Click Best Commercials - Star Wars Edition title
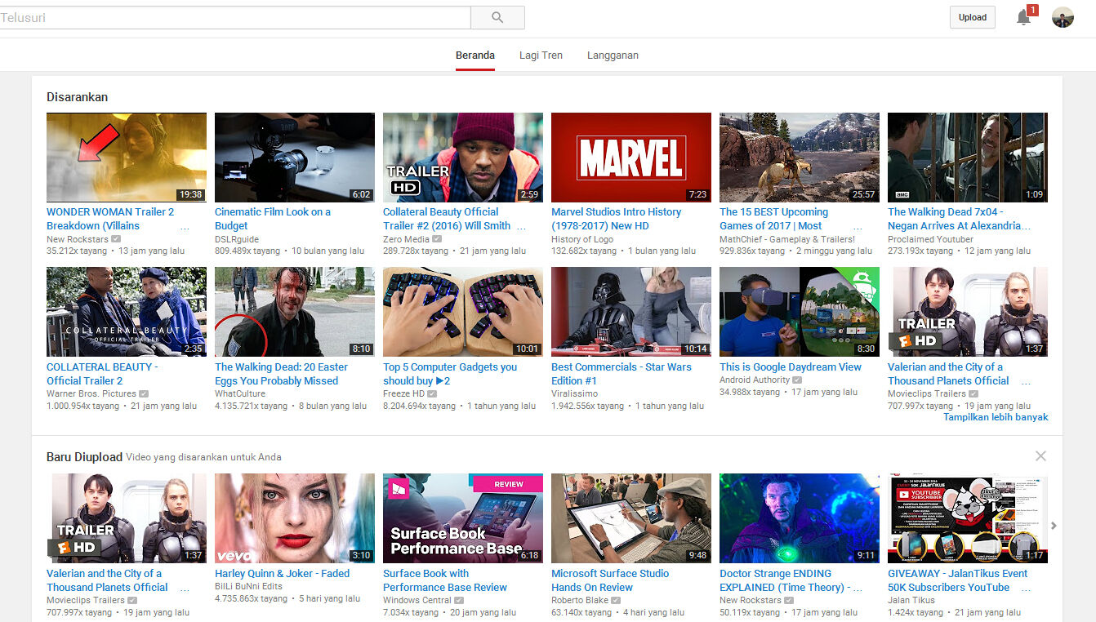Screen dimensions: 1096x622 [x=622, y=374]
